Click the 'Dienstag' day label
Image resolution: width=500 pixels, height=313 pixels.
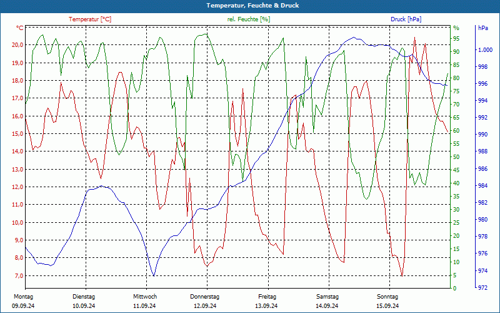(84, 297)
